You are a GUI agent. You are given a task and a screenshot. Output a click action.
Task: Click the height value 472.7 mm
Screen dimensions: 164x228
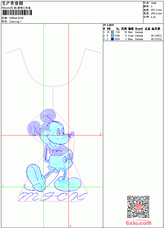coord(156,10)
